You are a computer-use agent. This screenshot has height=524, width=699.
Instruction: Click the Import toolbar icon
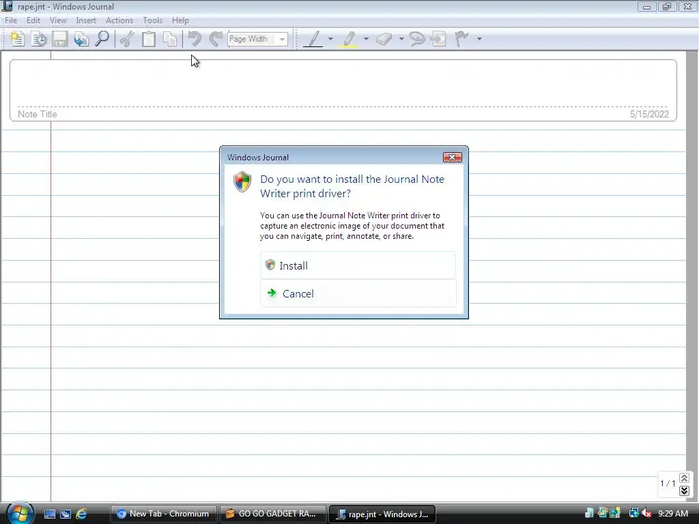click(x=81, y=39)
